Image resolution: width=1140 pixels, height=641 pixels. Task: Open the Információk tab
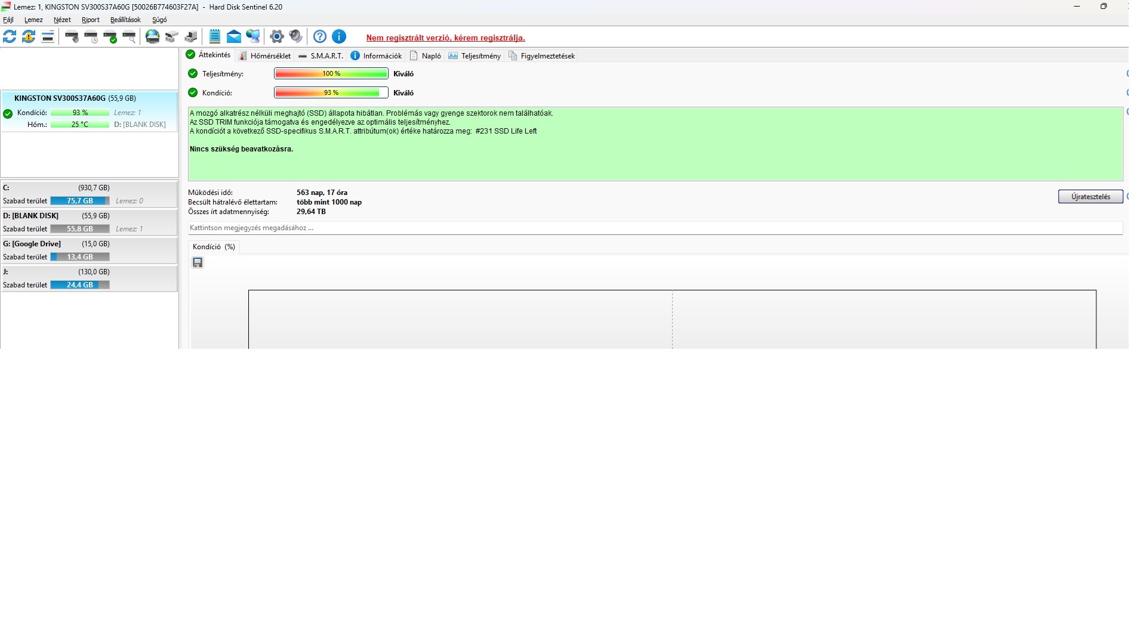point(376,56)
